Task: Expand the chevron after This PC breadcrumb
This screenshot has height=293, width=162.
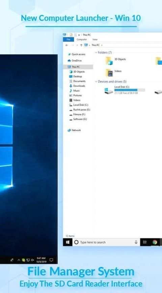Action: 102,45
